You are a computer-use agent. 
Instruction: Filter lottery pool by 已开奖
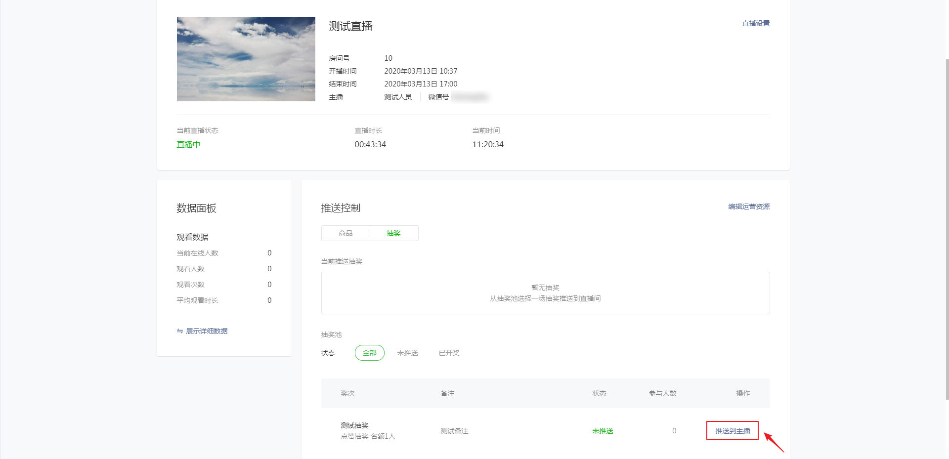pyautogui.click(x=449, y=353)
